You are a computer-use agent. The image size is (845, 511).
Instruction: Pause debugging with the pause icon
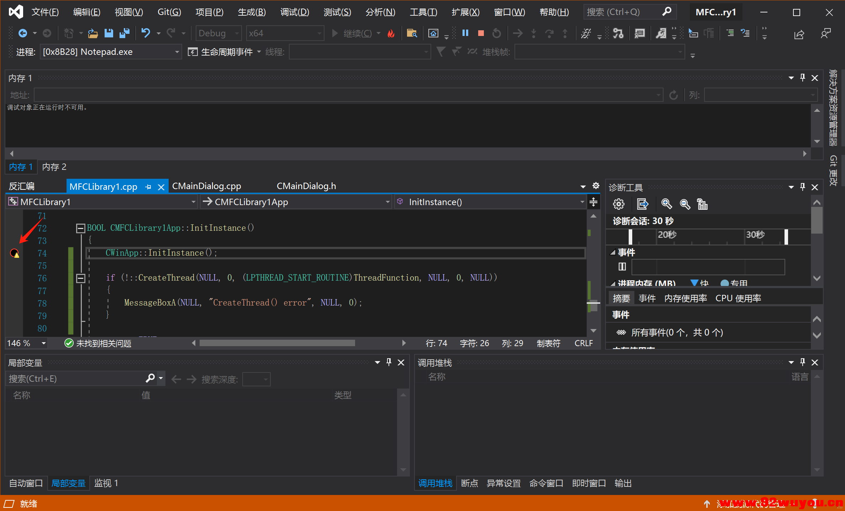(465, 33)
